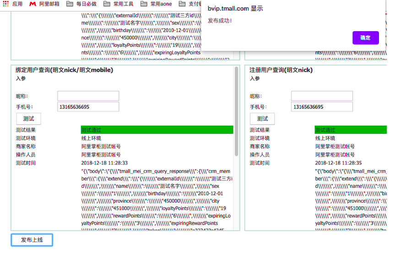Click 手机号 input in 注册用户查询 panel
Viewport: 395px width, 253px height.
pos(322,107)
